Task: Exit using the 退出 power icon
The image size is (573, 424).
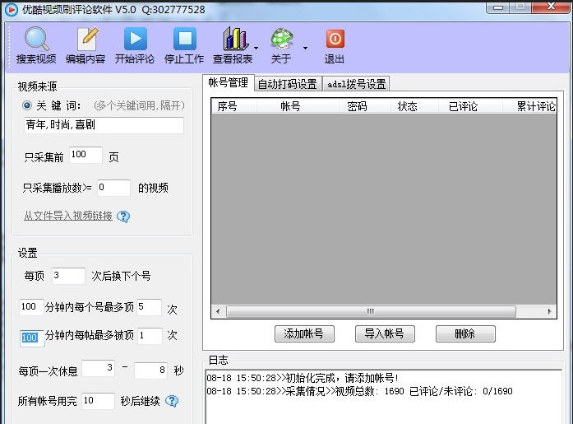Action: (x=335, y=39)
